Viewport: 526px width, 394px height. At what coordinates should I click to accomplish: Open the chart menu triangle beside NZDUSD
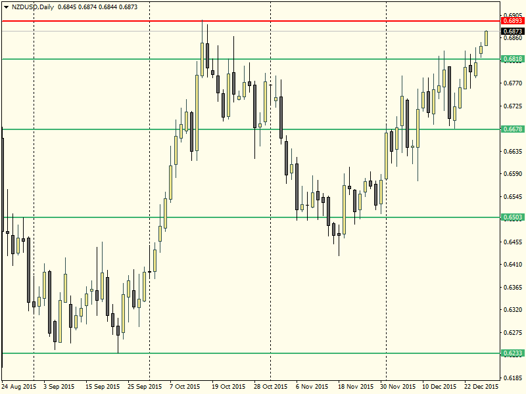click(7, 7)
